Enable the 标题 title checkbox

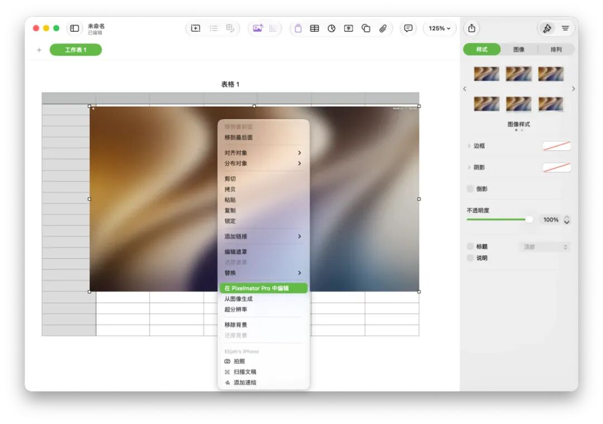[470, 246]
